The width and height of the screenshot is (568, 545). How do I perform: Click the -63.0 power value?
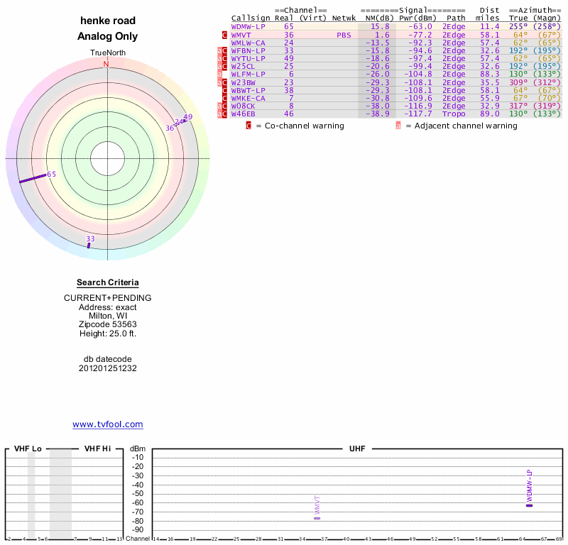420,26
